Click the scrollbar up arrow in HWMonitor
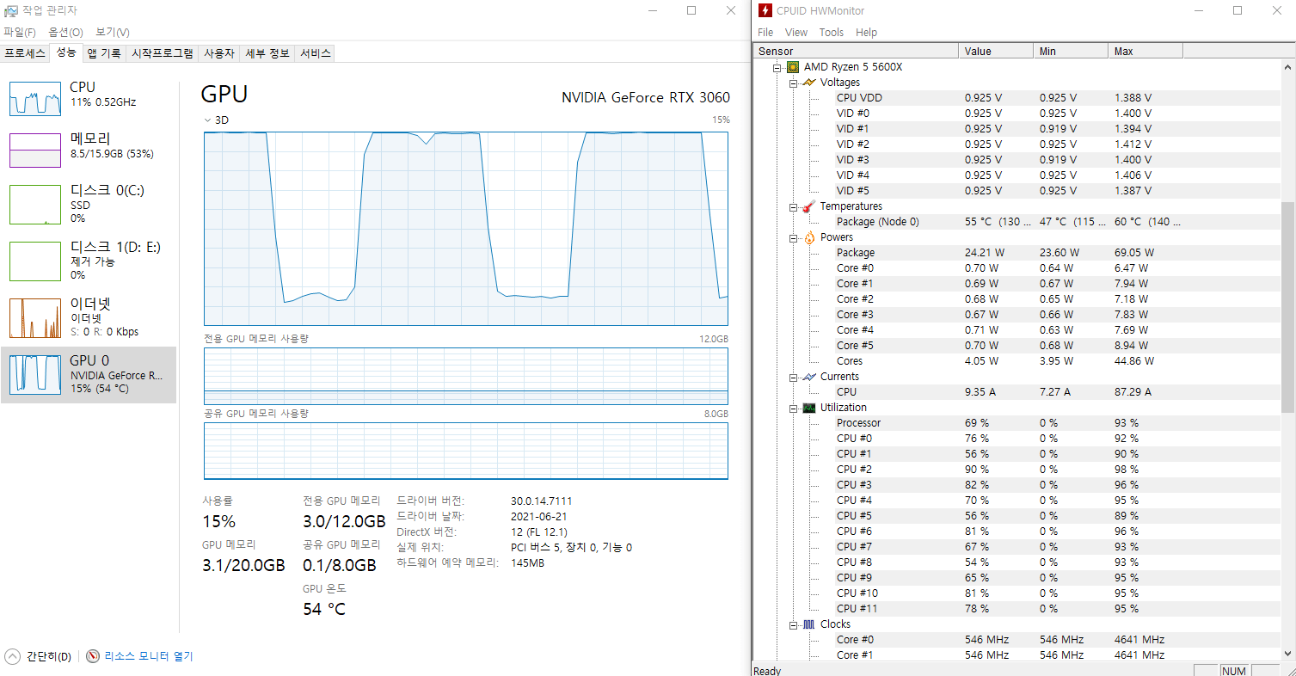Viewport: 1296px width, 676px height. tap(1287, 66)
